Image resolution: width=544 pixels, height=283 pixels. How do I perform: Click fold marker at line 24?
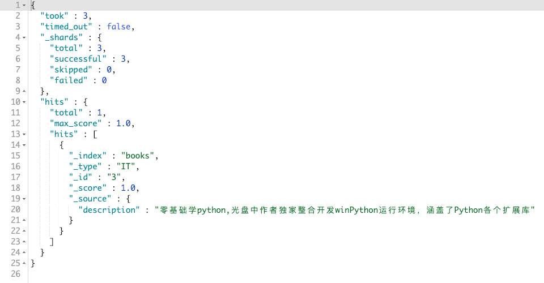(24, 252)
